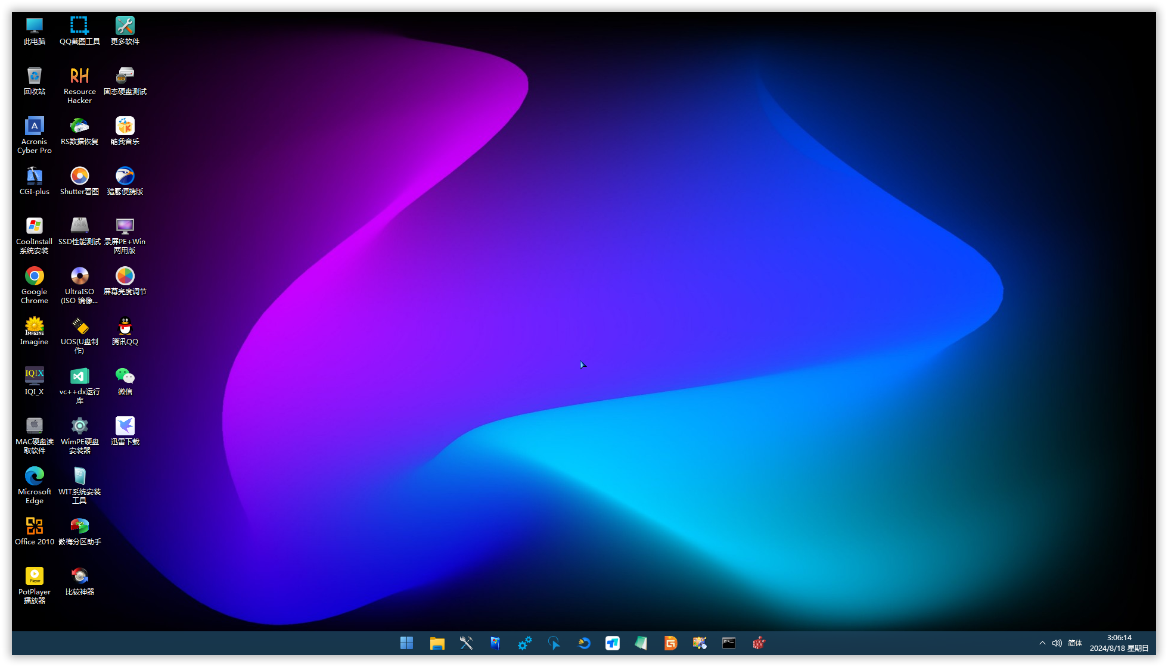Viewport: 1168px width, 667px height.
Task: Click the Shutter看图 icon
Action: (x=80, y=181)
